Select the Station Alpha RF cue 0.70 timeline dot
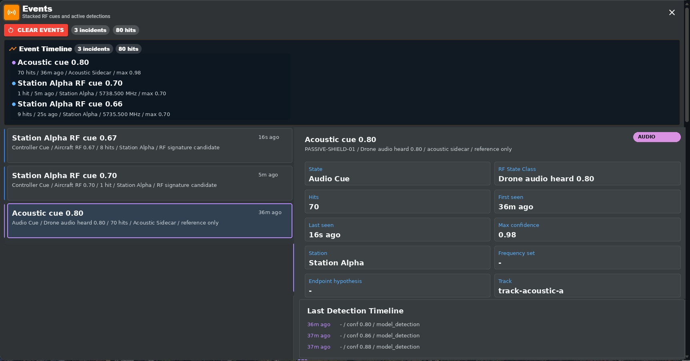 coord(14,83)
